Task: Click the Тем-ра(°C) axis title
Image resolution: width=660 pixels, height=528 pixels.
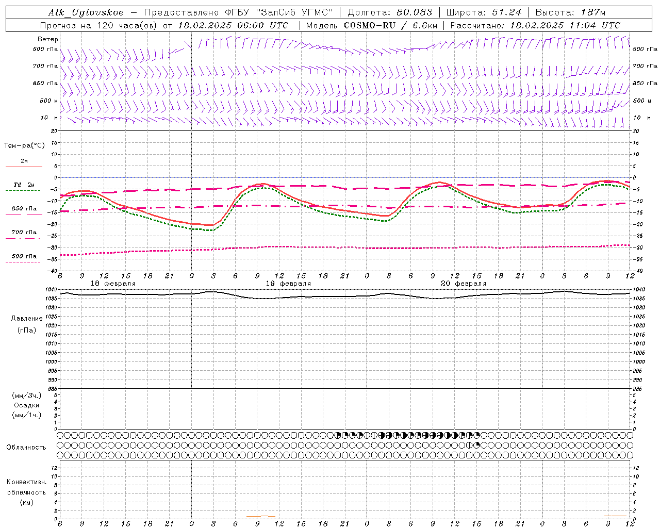Action: click(24, 146)
